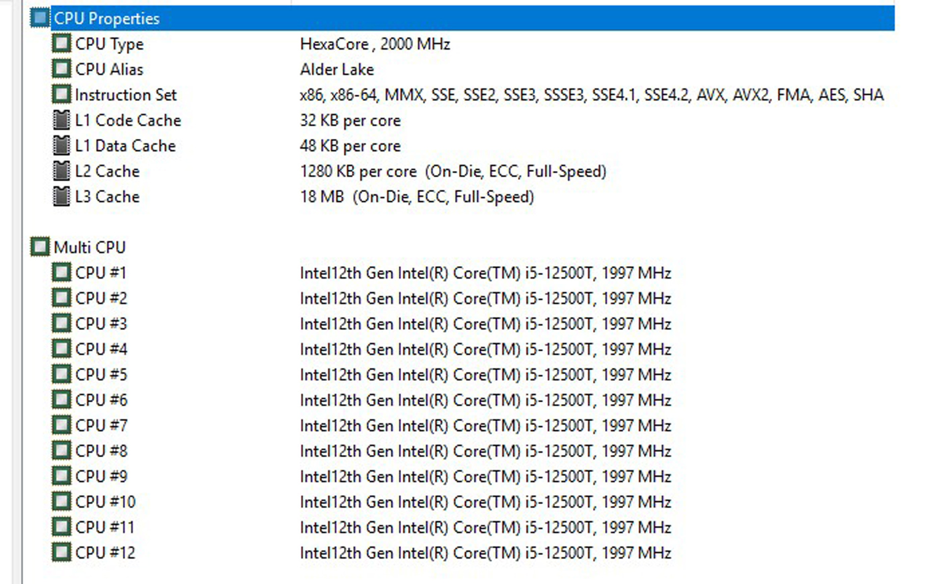Select the CPU #2 label
The image size is (931, 584).
pos(101,298)
